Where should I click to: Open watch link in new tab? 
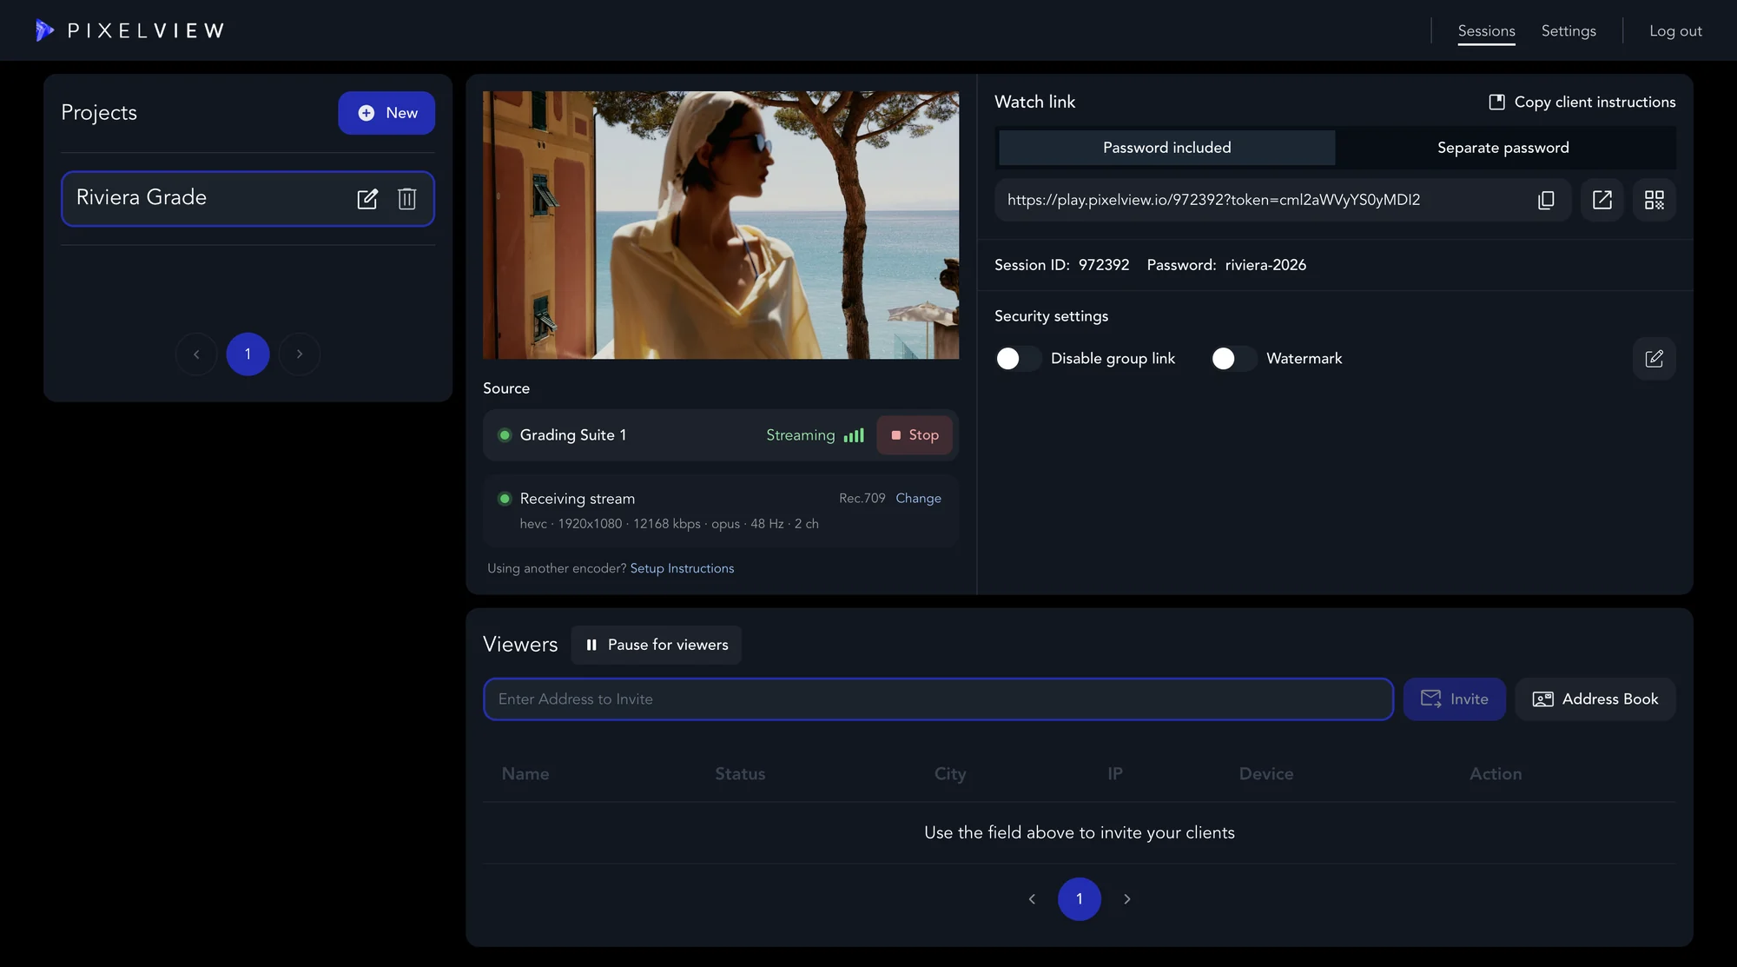click(1602, 200)
